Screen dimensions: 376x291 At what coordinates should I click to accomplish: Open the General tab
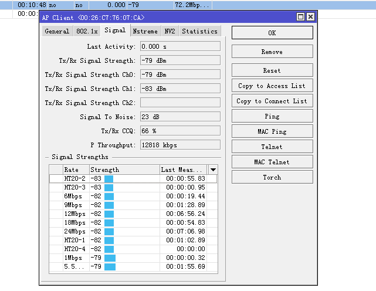coord(57,32)
